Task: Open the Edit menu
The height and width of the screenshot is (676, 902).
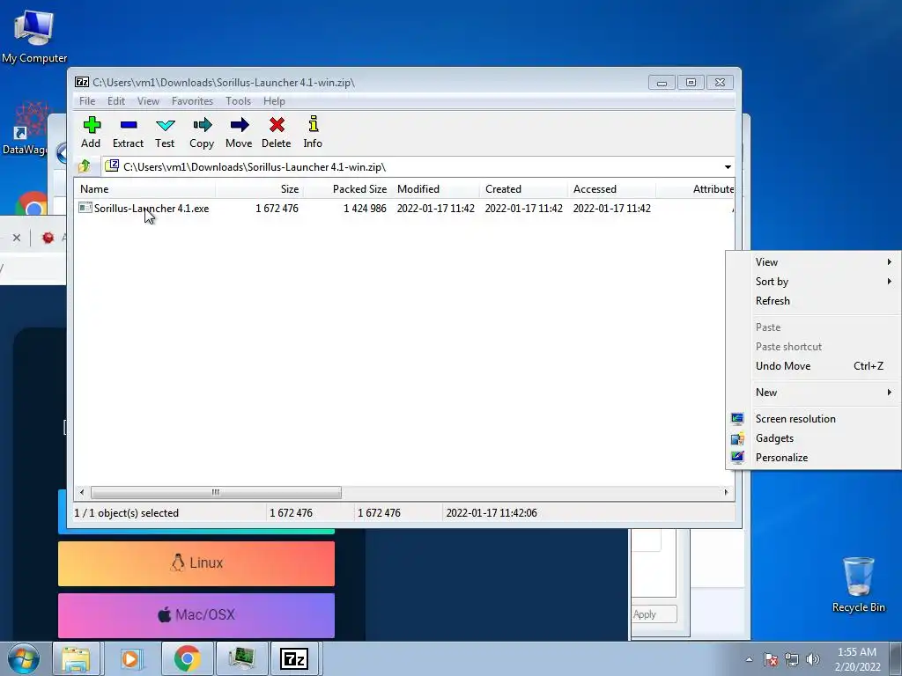Action: pyautogui.click(x=116, y=101)
